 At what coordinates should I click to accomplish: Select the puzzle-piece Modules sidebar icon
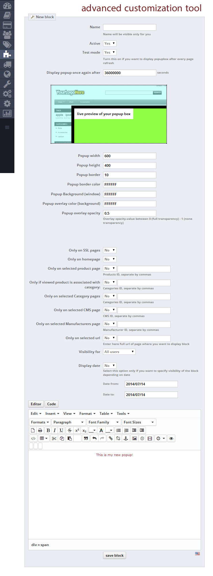(7, 54)
